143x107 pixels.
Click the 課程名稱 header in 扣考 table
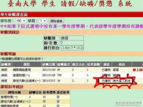click(x=14, y=92)
